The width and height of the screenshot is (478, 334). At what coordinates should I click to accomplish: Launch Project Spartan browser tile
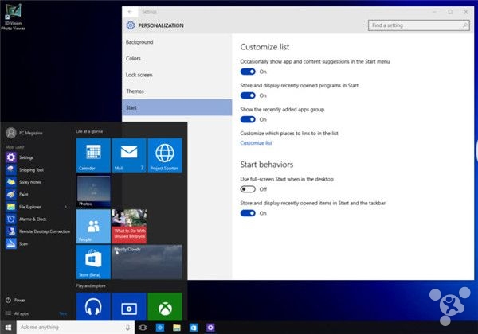click(x=165, y=154)
